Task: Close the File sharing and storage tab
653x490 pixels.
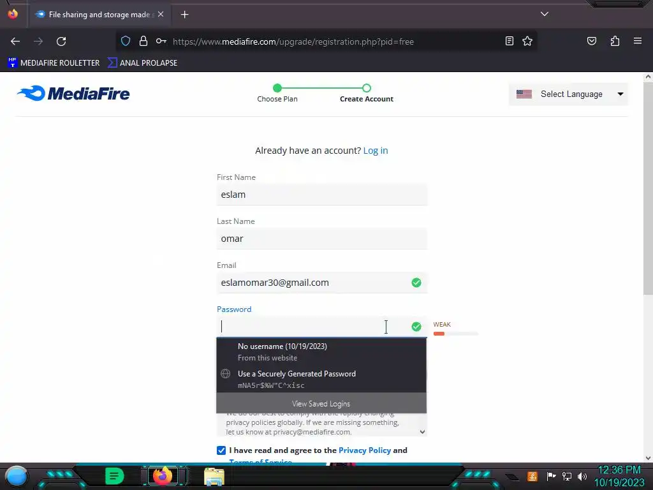Action: pyautogui.click(x=161, y=14)
